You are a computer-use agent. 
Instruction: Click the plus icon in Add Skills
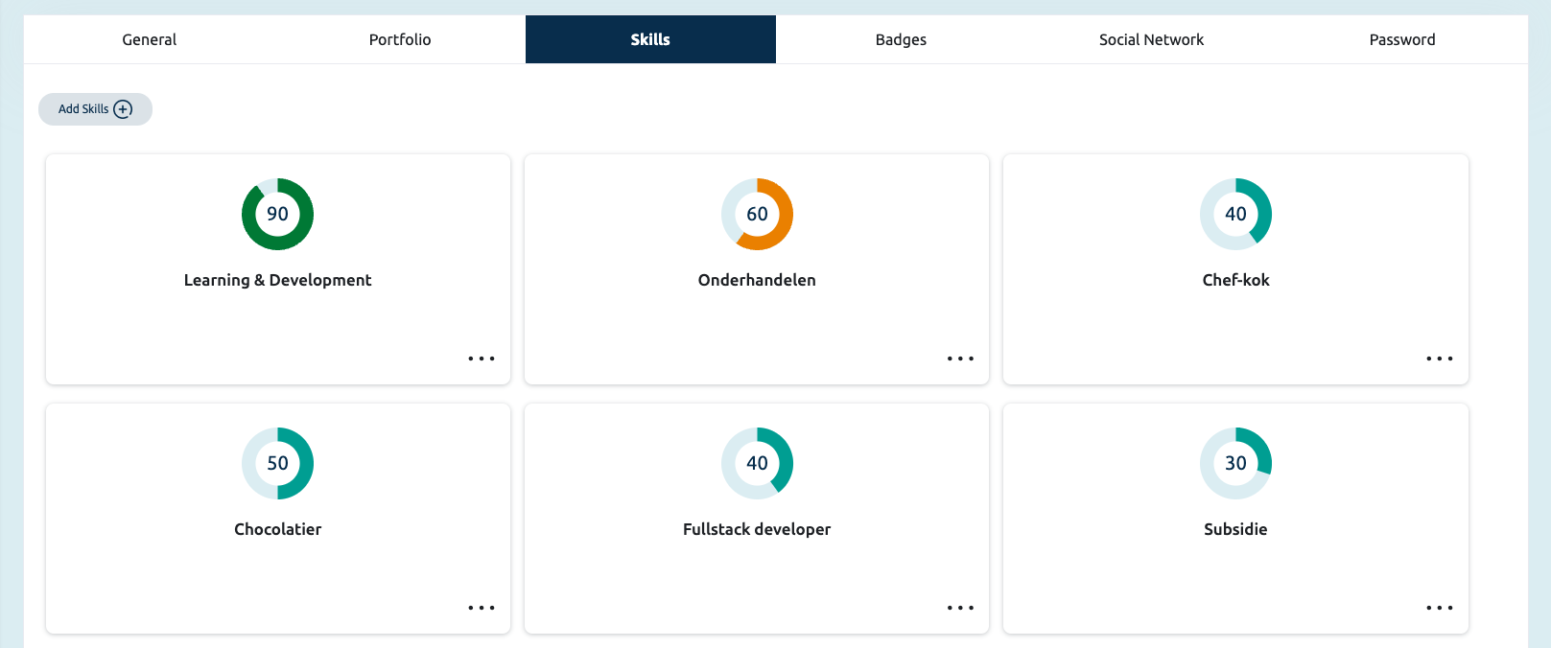pos(123,109)
